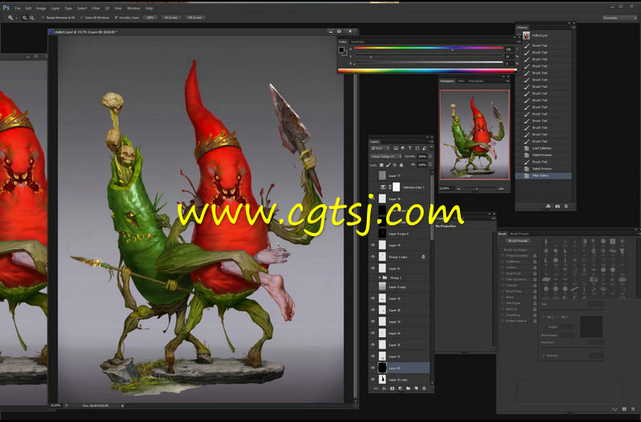Lock layer position icon
This screenshot has width=641, height=422.
point(394,165)
